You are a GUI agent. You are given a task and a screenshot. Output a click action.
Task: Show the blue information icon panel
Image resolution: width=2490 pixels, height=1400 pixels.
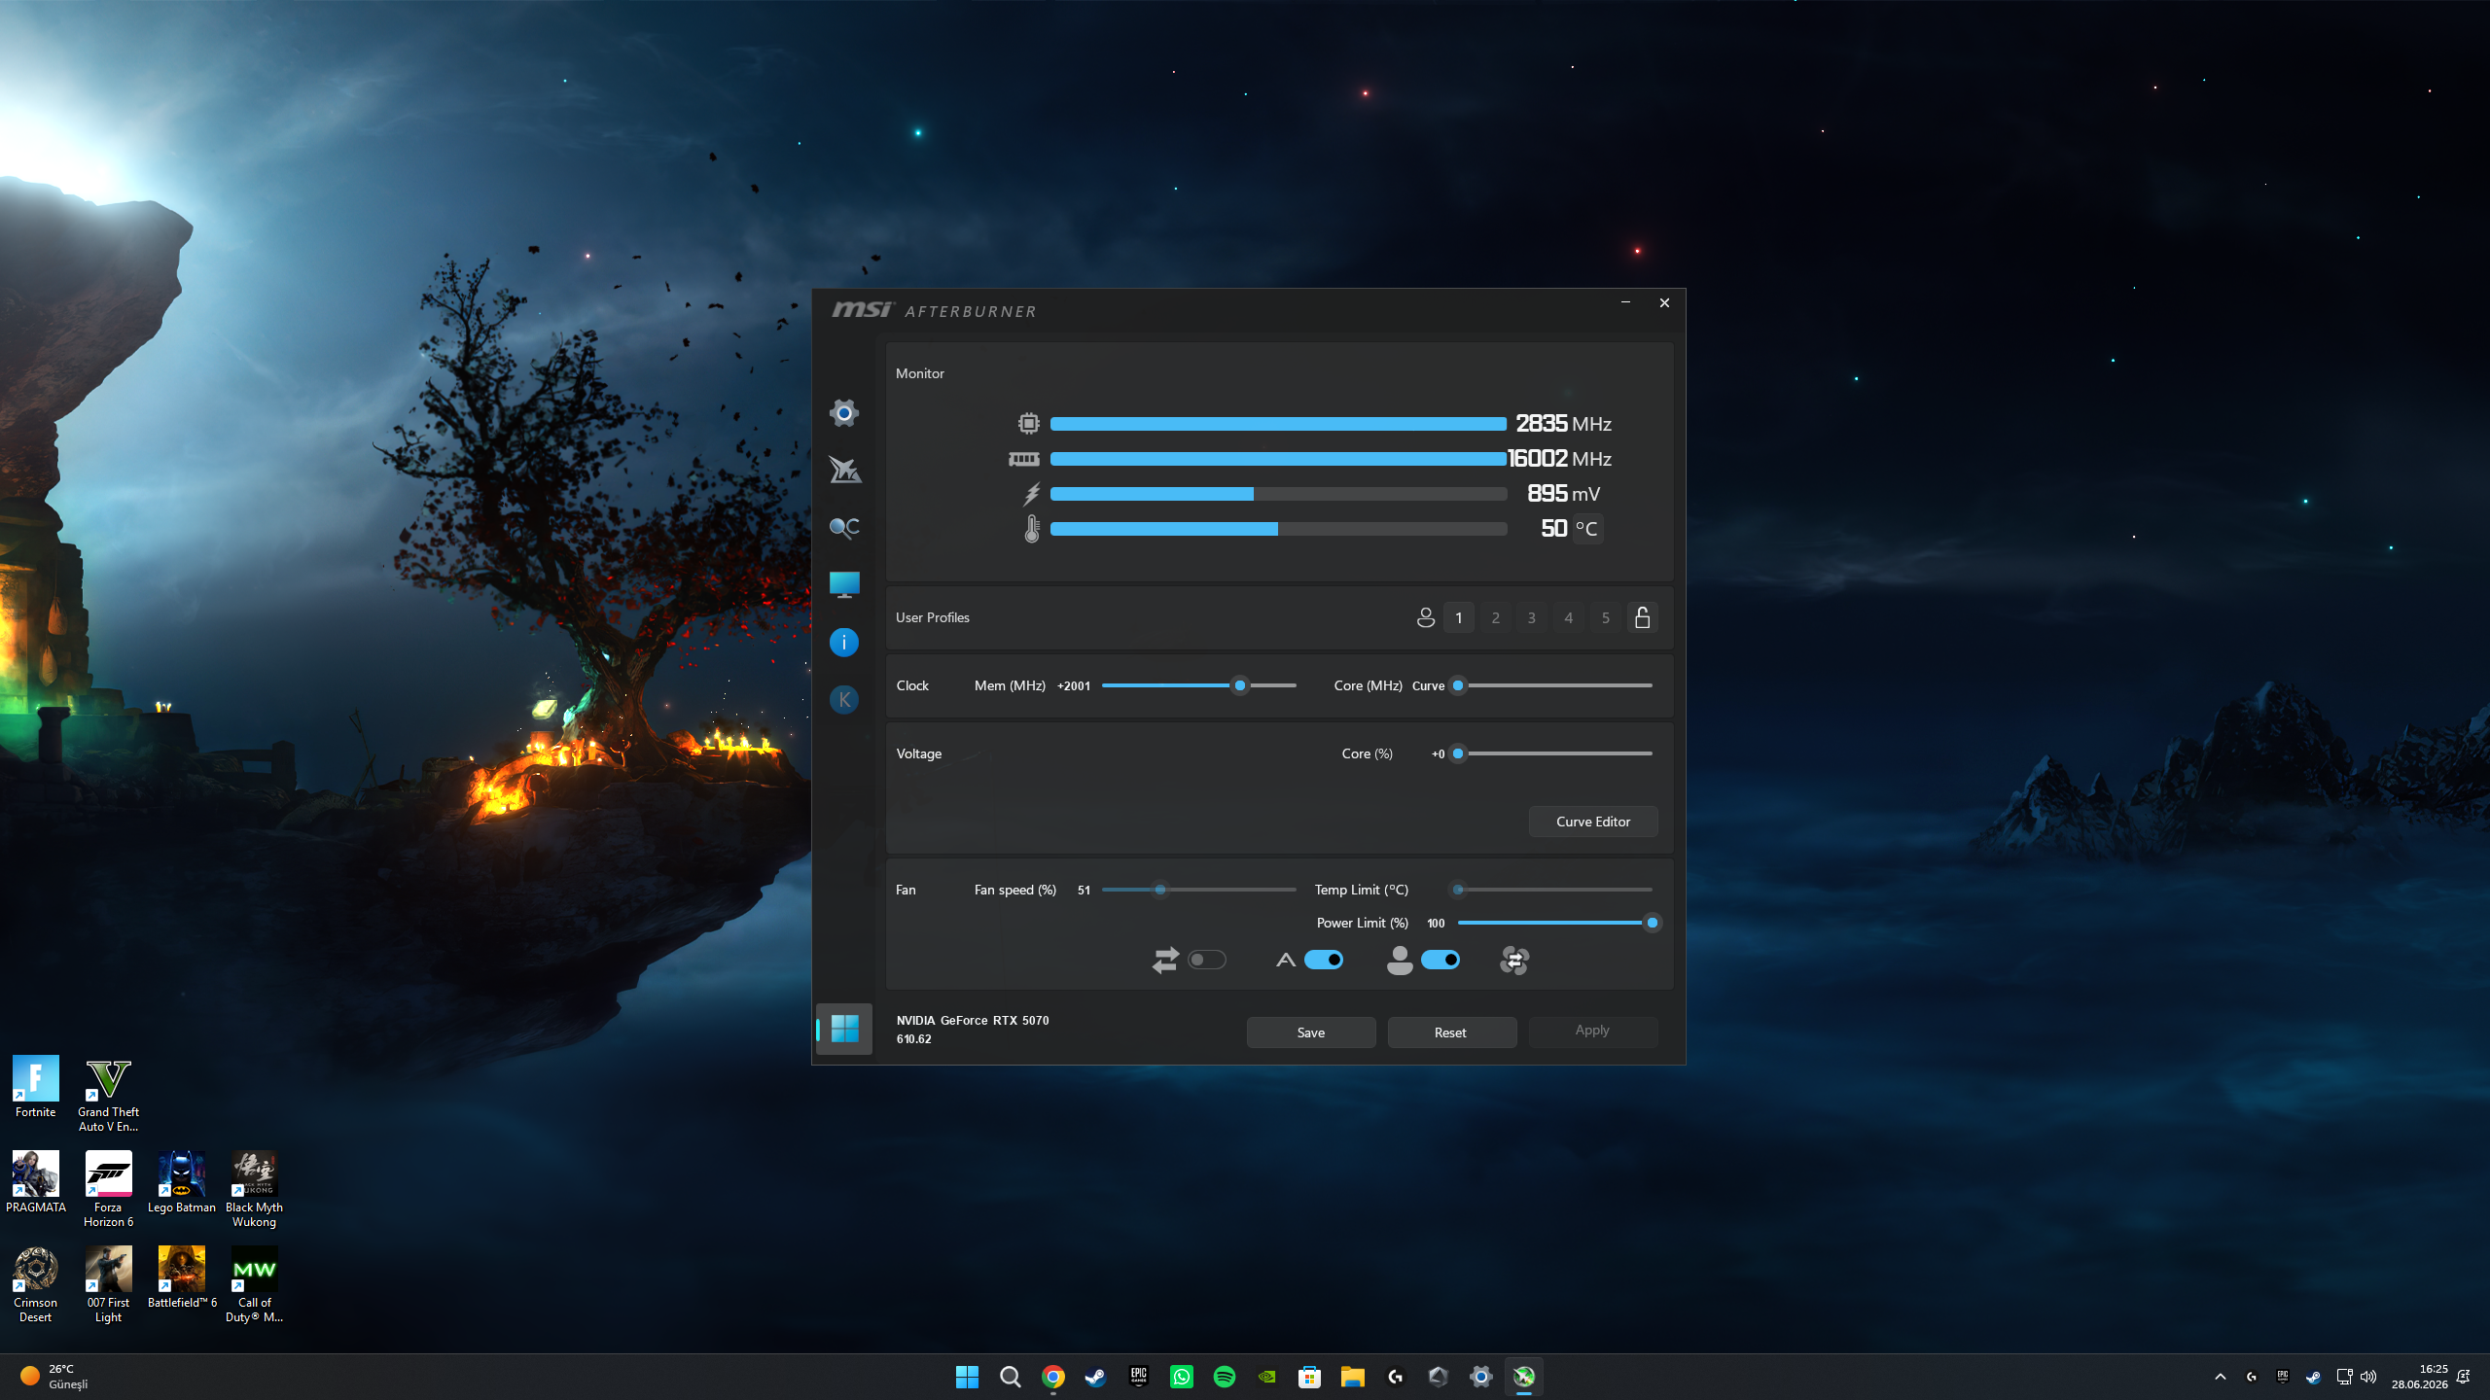(844, 642)
